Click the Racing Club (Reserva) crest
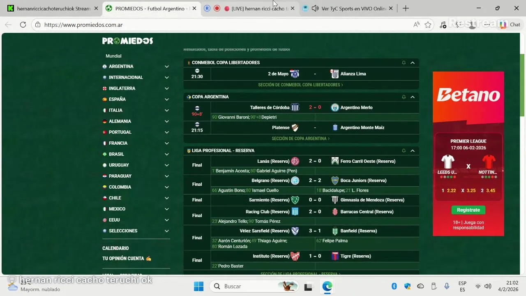Viewport: 526px width, 296px height. (295, 212)
